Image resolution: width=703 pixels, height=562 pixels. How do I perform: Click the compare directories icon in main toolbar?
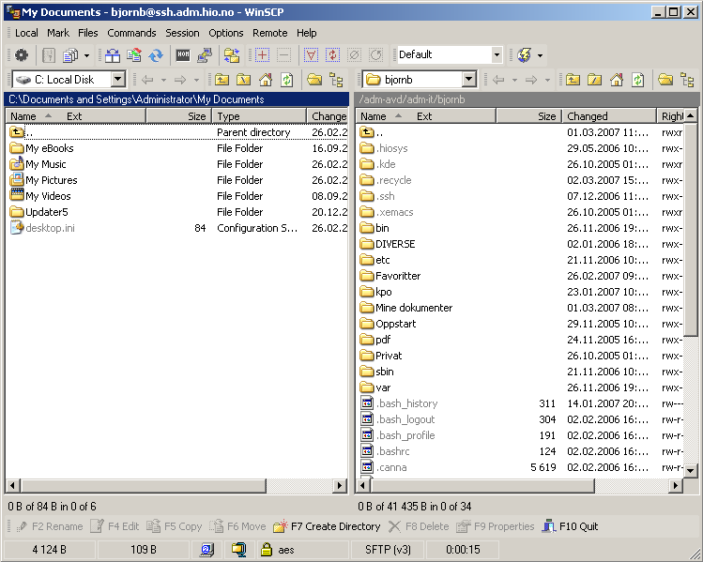pyautogui.click(x=113, y=55)
